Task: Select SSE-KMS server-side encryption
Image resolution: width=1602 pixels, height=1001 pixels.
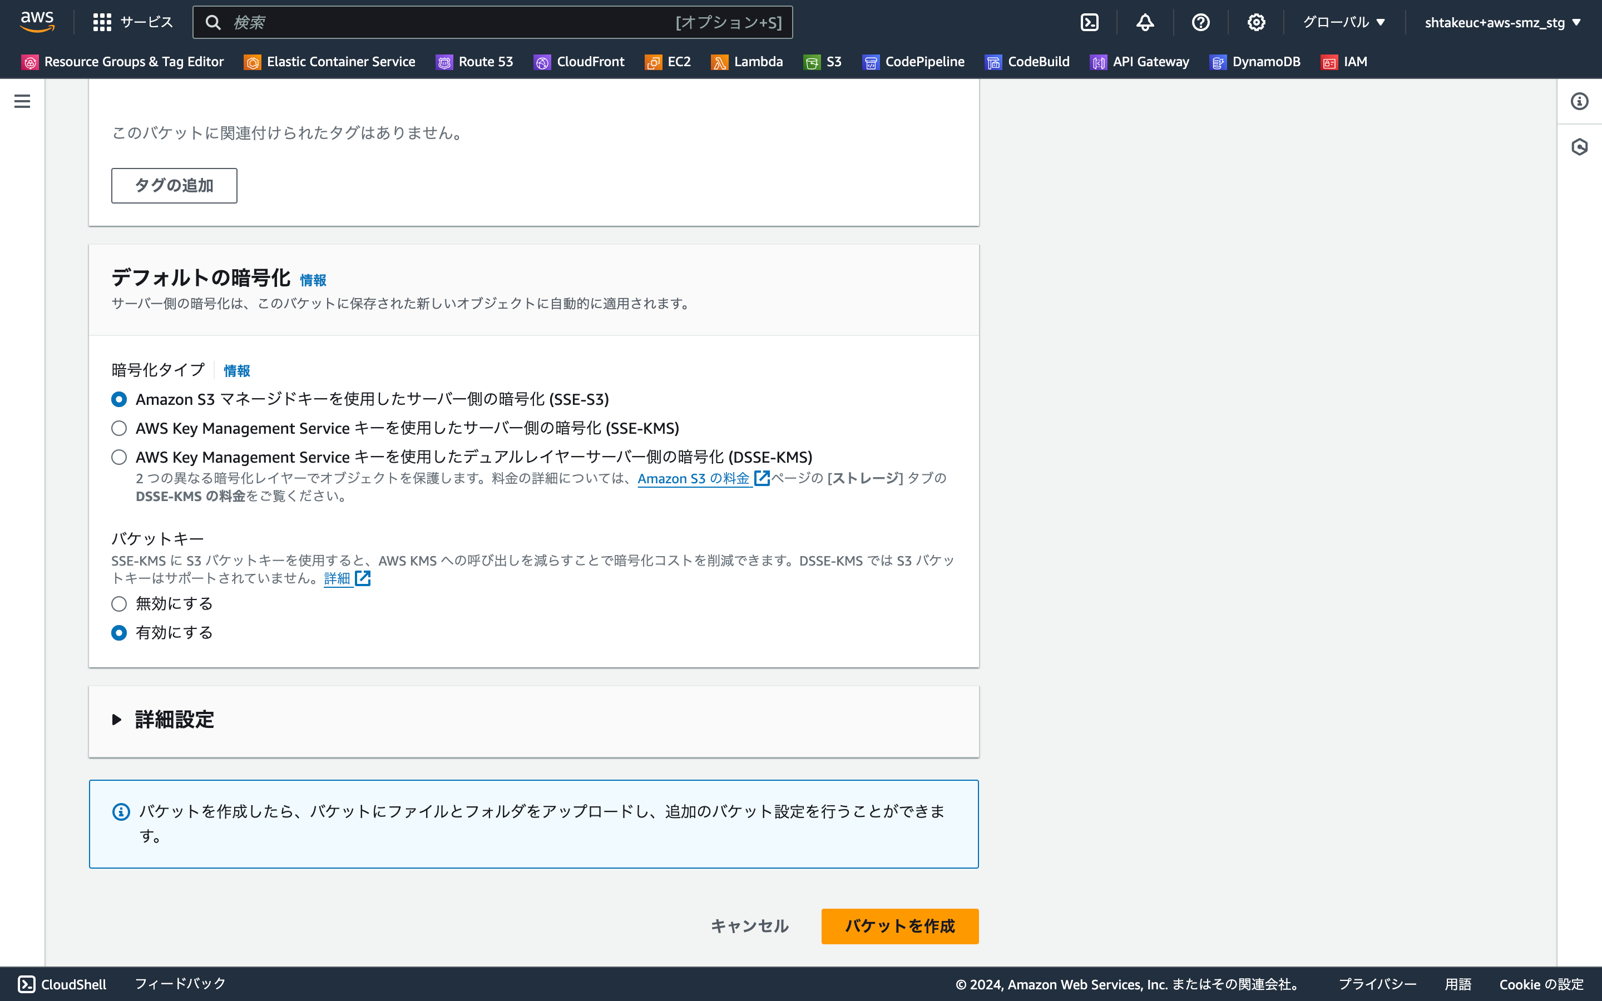Action: coord(119,428)
